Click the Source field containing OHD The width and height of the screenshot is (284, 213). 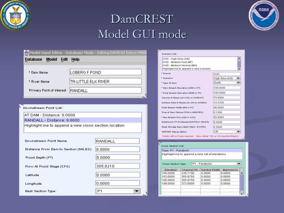227,74
